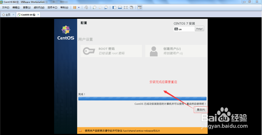Viewport: 262px width, 135px height.
Task: Click the 用户设置 section heading
Action: [86, 40]
